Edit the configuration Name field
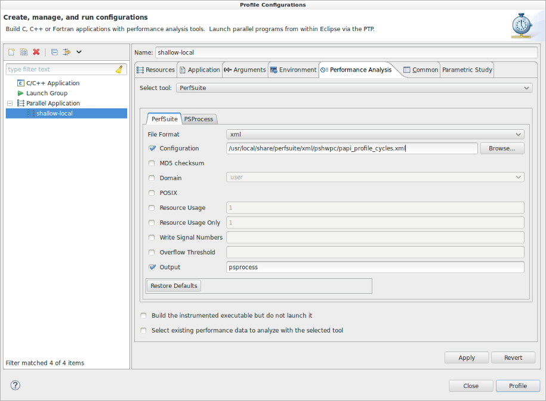The height and width of the screenshot is (401, 546). coord(346,52)
